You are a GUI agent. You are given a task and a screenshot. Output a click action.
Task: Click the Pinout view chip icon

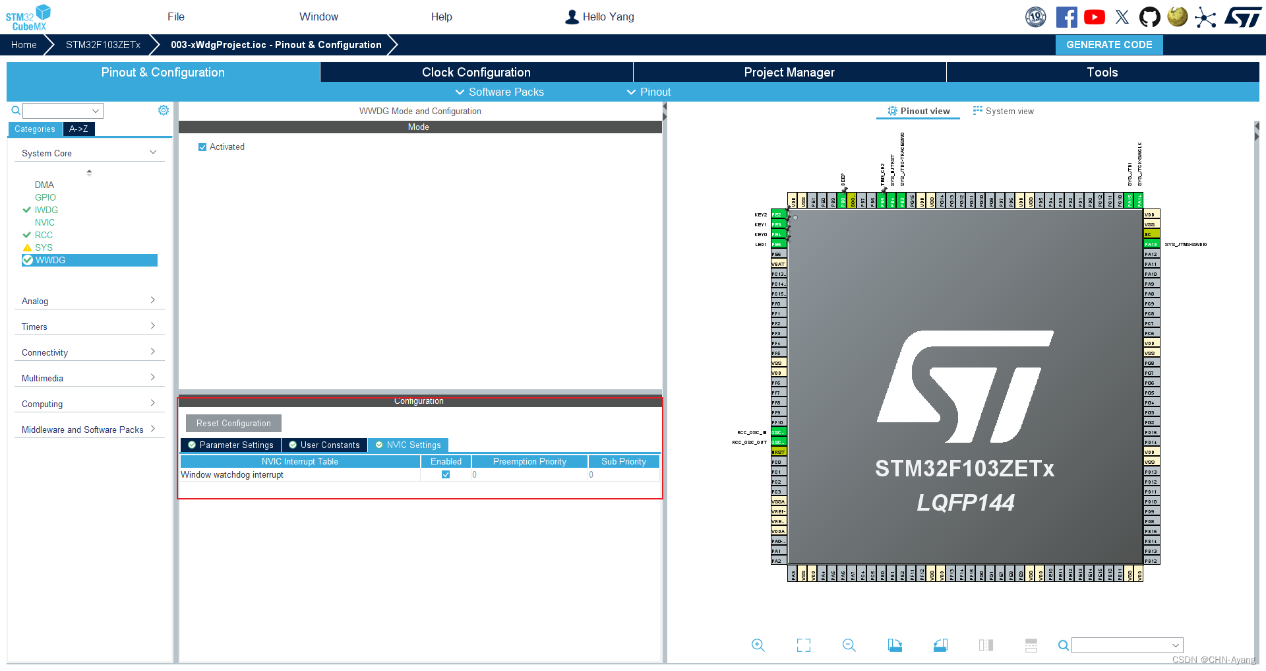(893, 111)
